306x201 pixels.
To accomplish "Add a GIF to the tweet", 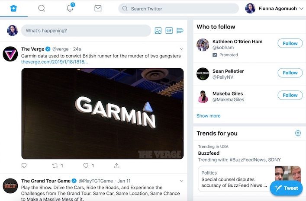I will [169, 30].
